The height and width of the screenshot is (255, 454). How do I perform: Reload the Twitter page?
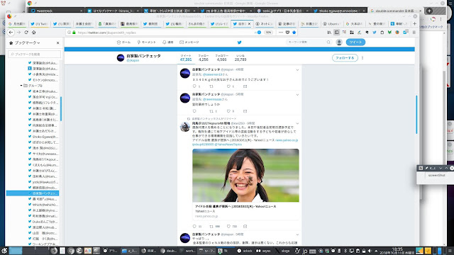[x=26, y=33]
